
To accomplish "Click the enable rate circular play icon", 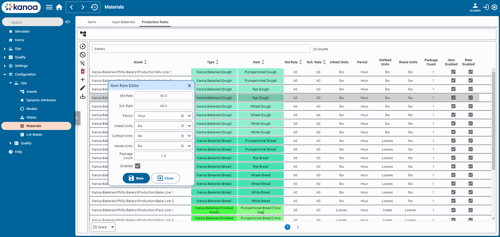I will (x=83, y=46).
